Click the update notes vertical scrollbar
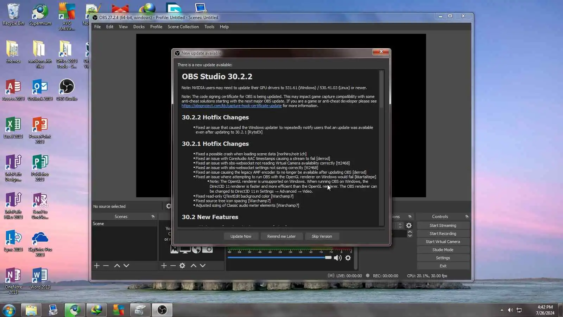 click(x=381, y=148)
